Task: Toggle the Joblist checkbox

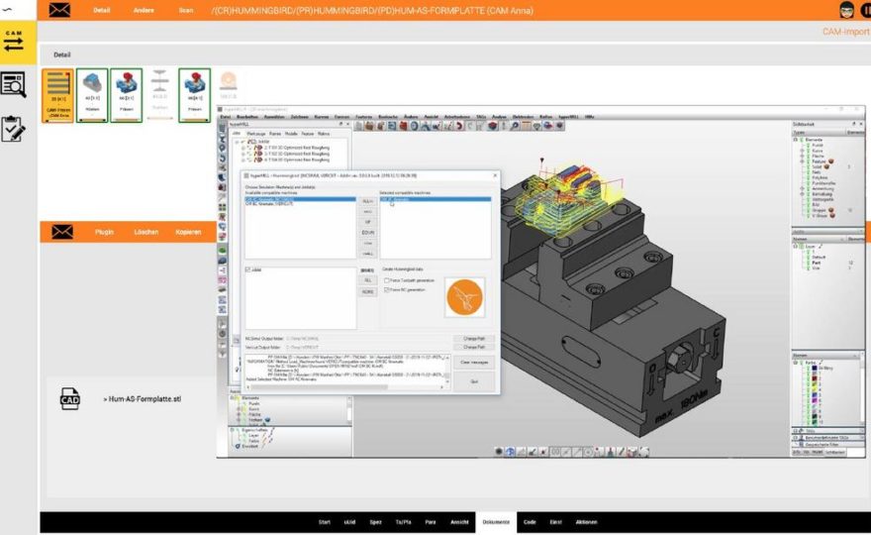Action: [x=248, y=269]
